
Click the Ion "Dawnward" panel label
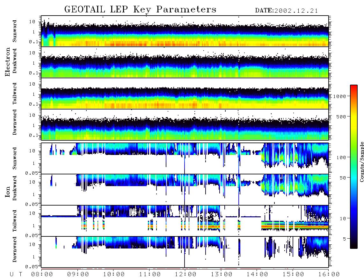pos(15,249)
